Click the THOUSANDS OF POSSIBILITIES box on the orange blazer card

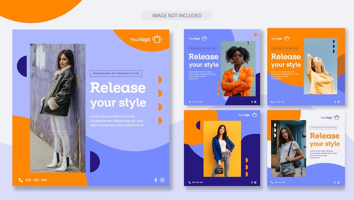(202, 48)
